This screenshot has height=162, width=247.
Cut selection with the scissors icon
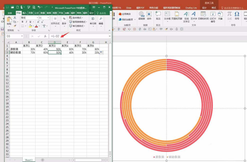click(x=15, y=18)
